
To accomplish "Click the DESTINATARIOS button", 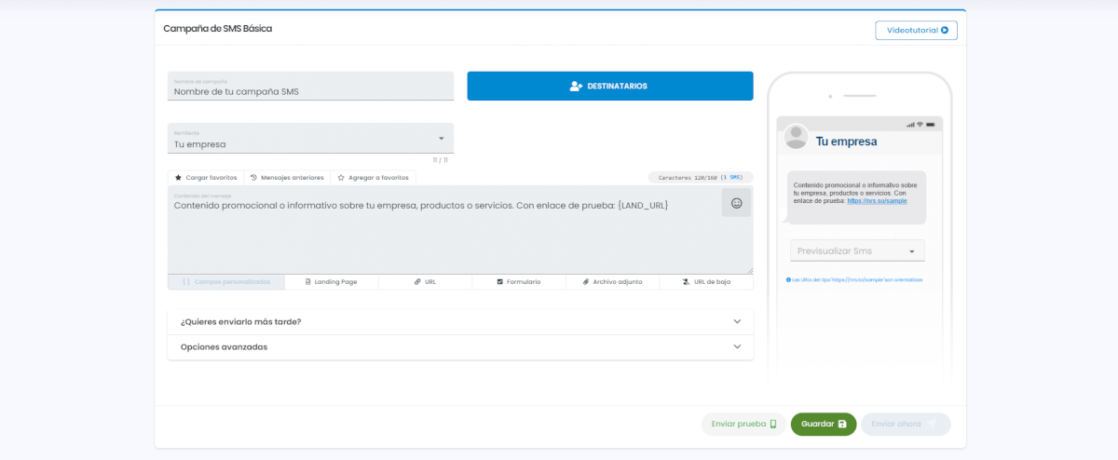I will [x=609, y=86].
